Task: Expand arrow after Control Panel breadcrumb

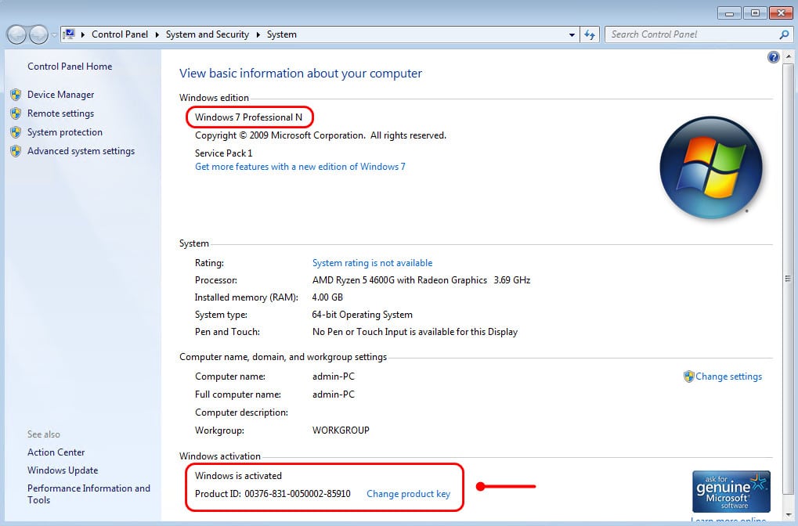Action: click(157, 34)
